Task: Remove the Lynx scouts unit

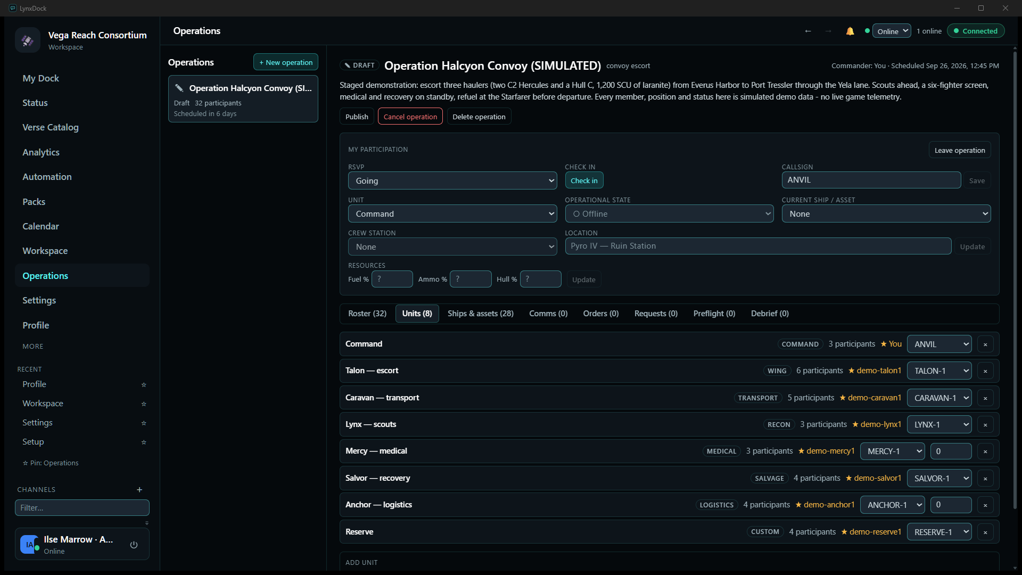Action: [985, 425]
